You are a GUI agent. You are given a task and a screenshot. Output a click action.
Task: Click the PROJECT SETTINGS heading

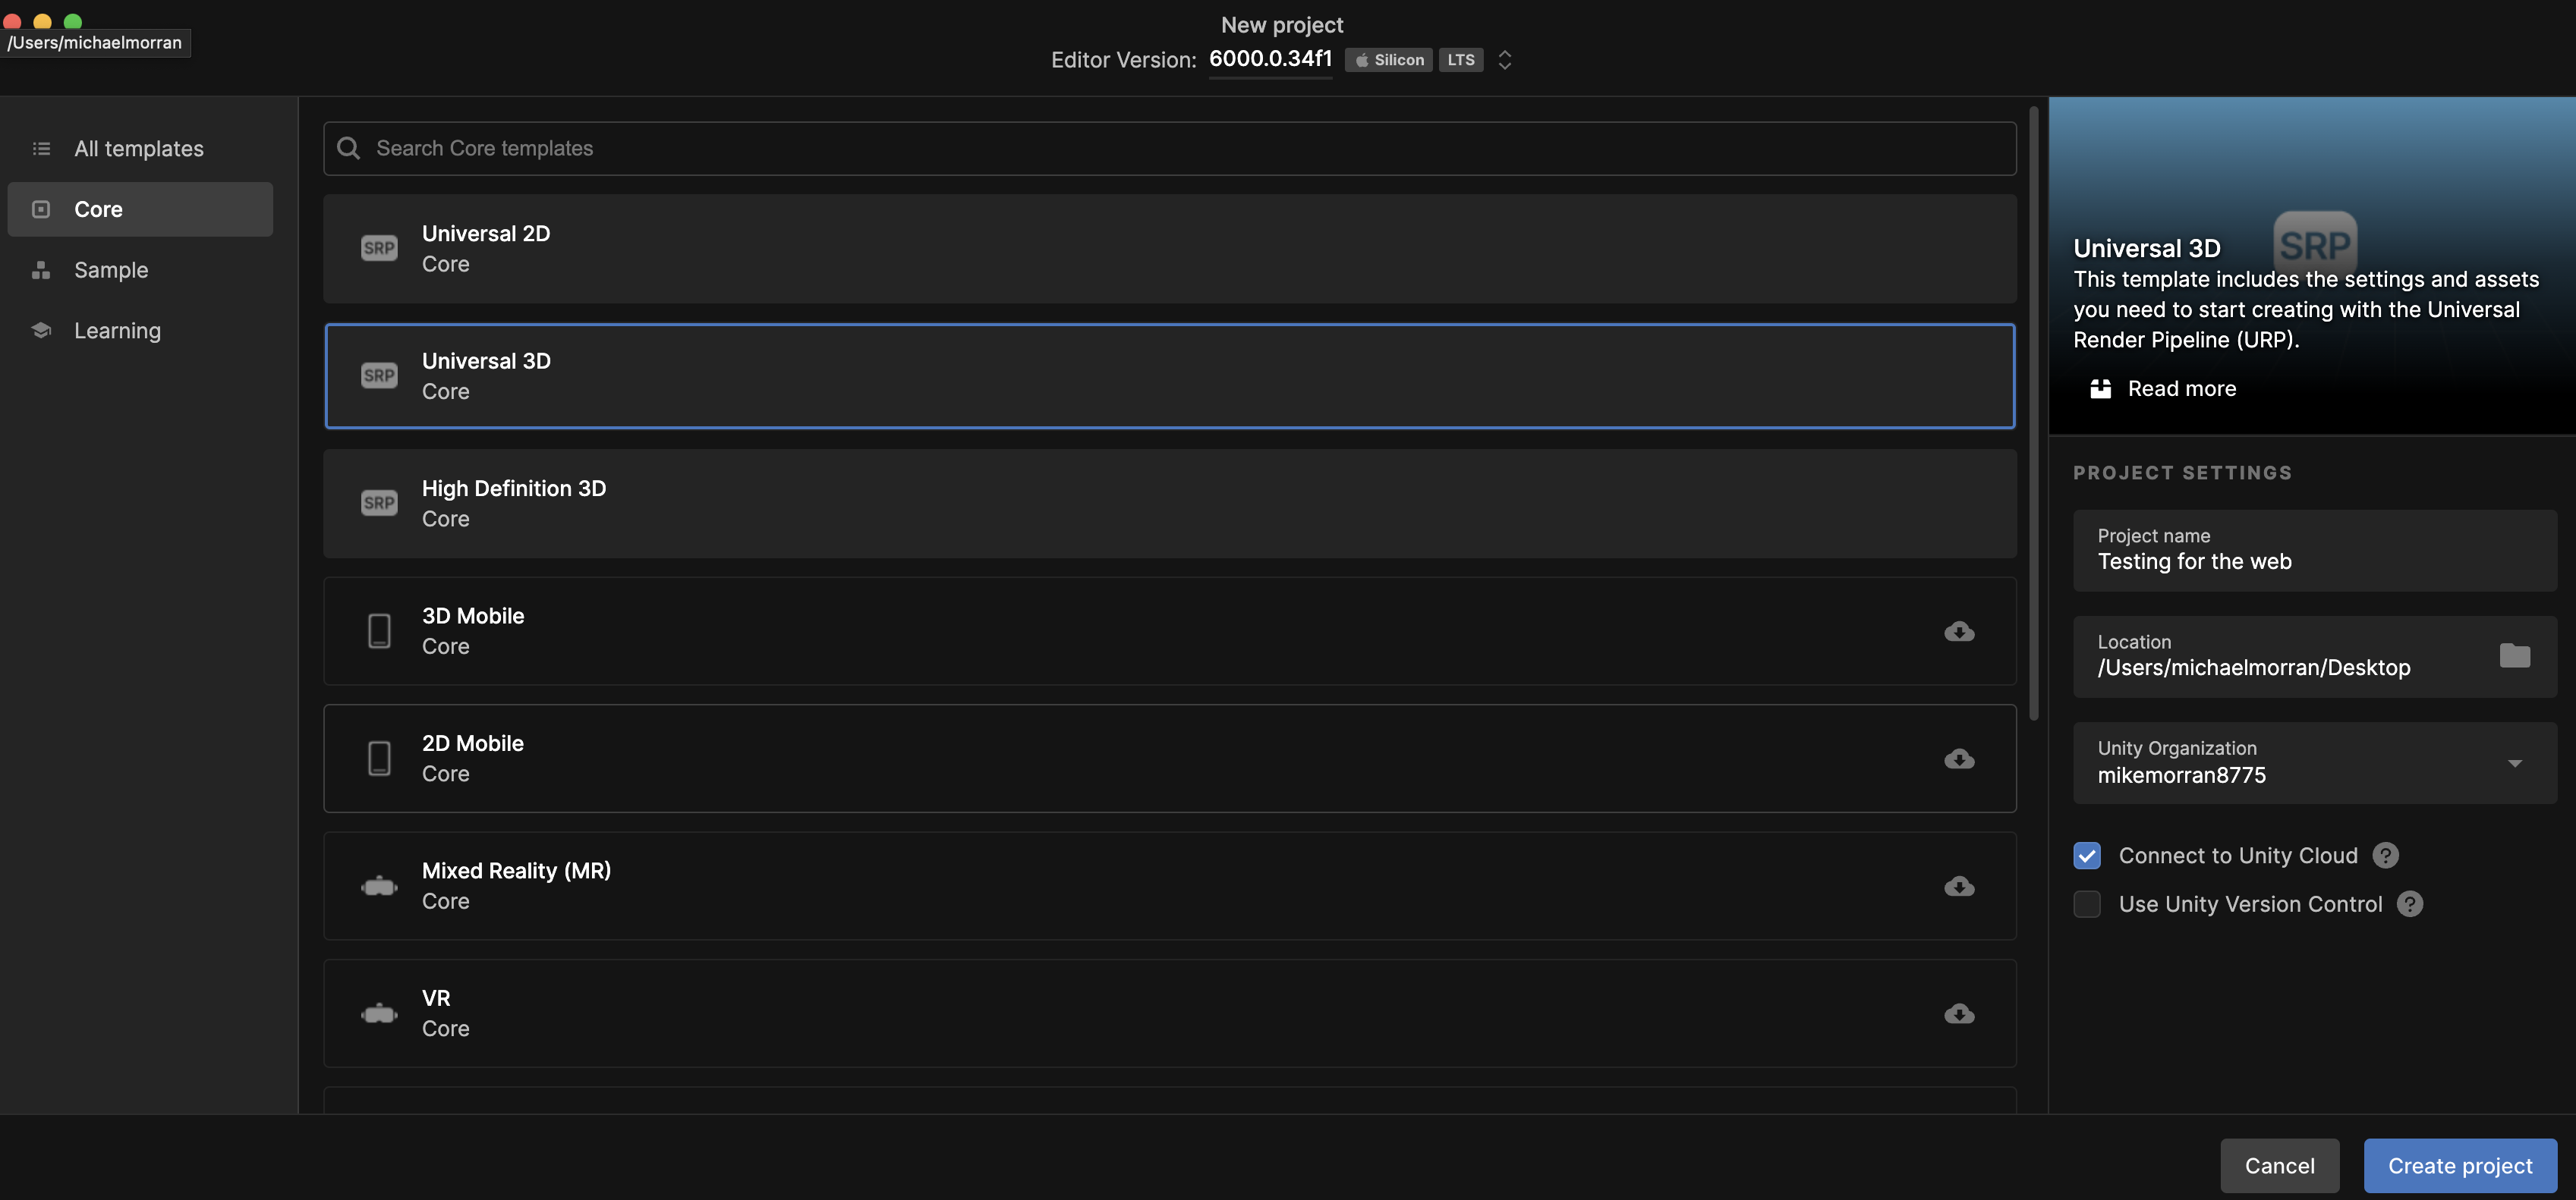click(x=2182, y=473)
